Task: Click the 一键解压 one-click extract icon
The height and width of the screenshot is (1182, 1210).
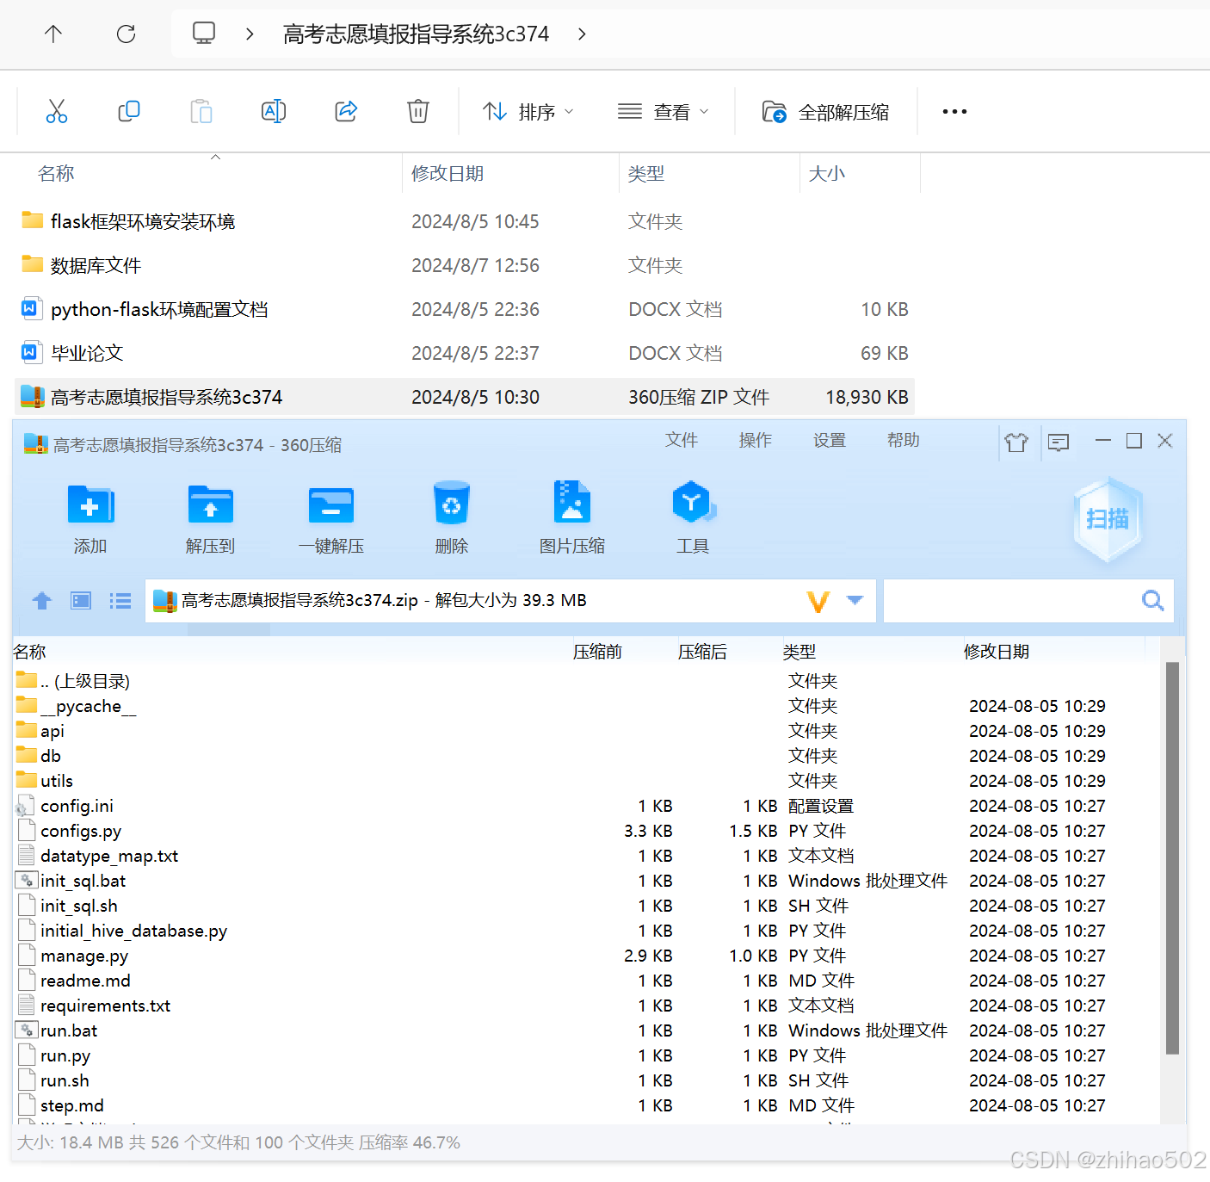Action: 331,504
